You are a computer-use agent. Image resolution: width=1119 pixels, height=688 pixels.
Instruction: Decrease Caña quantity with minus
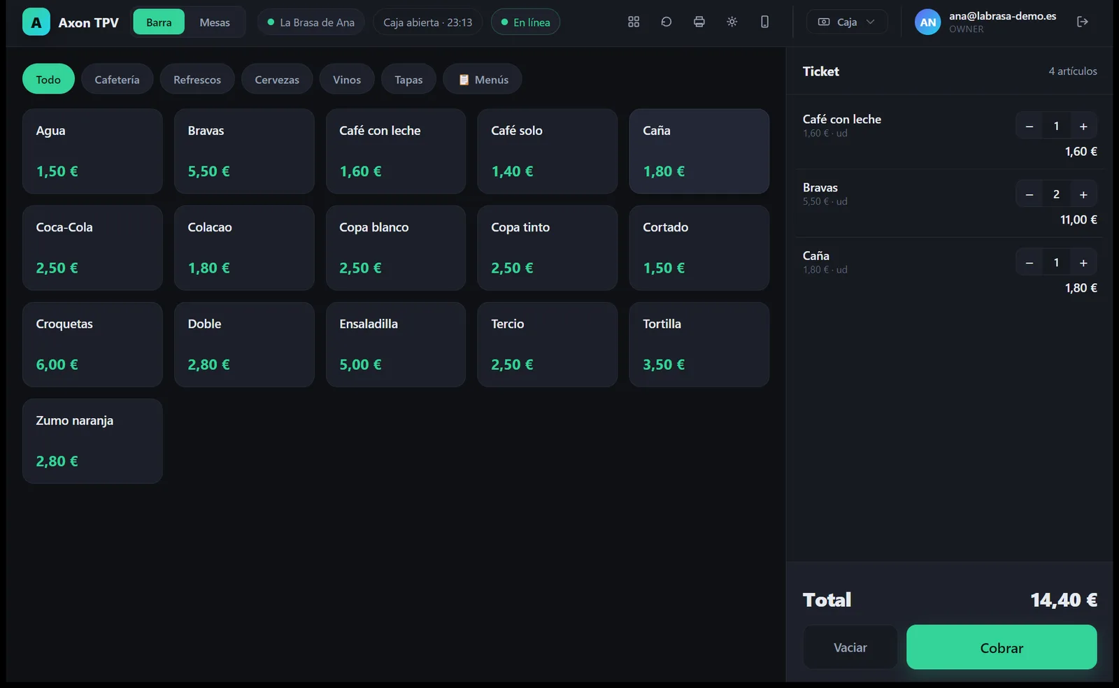1029,263
